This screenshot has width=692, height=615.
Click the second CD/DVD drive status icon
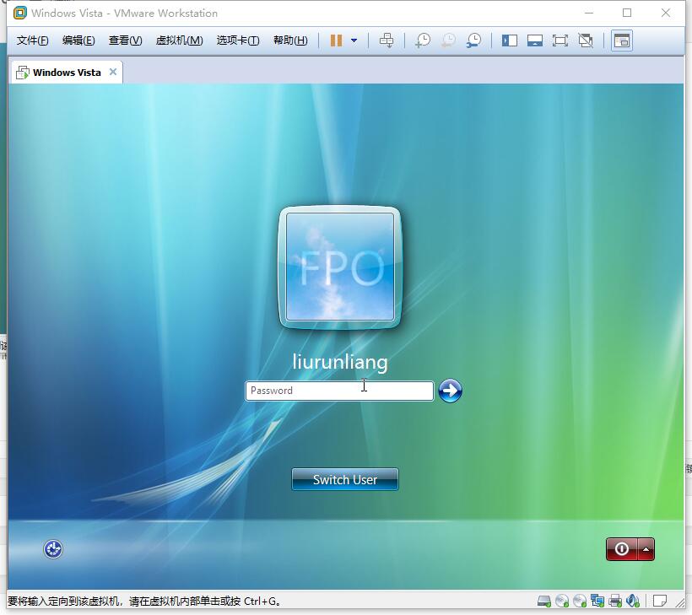(x=580, y=601)
